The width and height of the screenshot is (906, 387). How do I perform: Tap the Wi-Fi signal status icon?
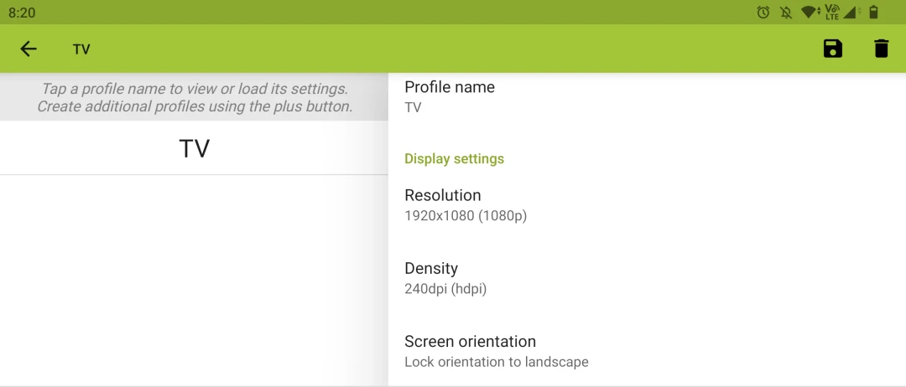tap(809, 13)
